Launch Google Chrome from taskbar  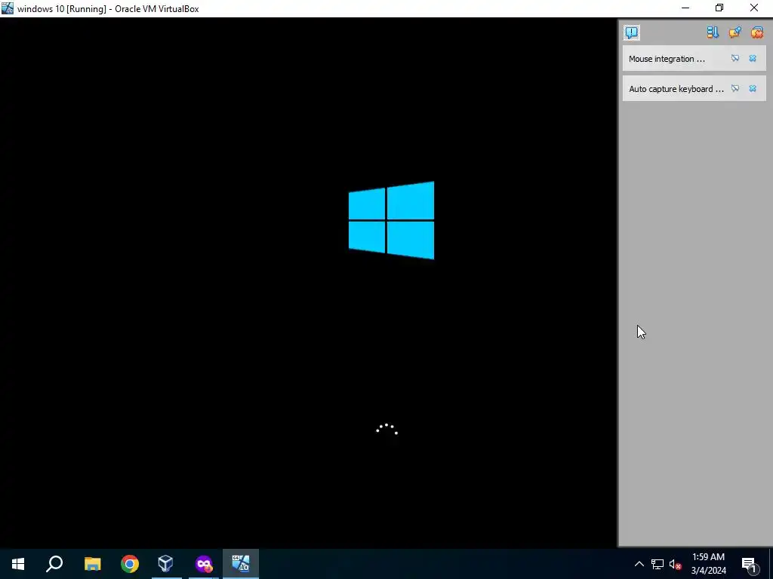pos(130,564)
